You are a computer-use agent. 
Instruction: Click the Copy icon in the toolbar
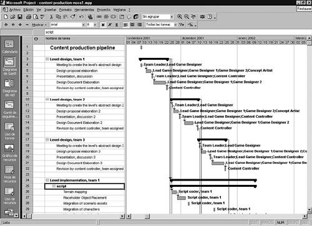point(59,17)
